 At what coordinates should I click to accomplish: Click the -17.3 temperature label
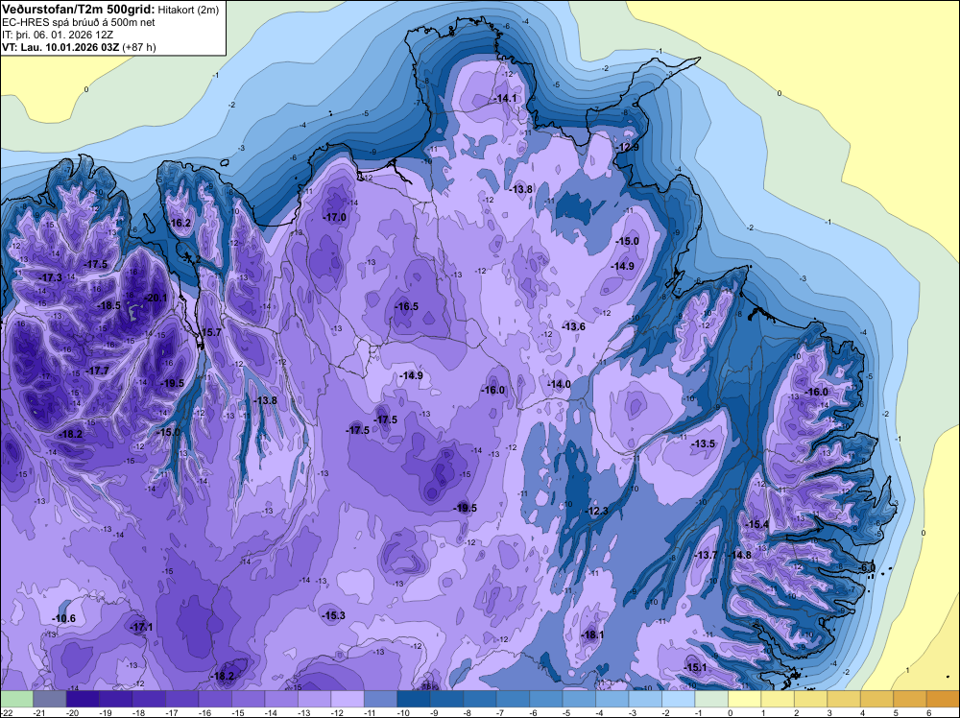click(x=50, y=278)
